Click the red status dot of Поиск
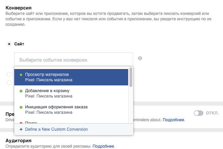 click(21, 123)
